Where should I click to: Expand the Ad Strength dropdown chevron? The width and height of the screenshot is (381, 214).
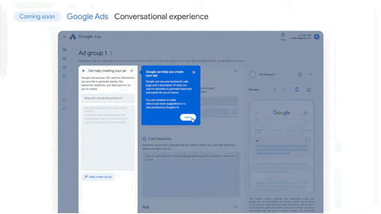point(310,75)
